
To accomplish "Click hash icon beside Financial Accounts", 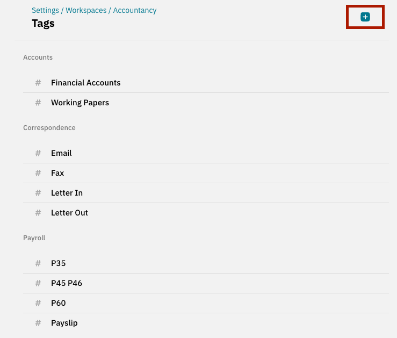I will 38,83.
